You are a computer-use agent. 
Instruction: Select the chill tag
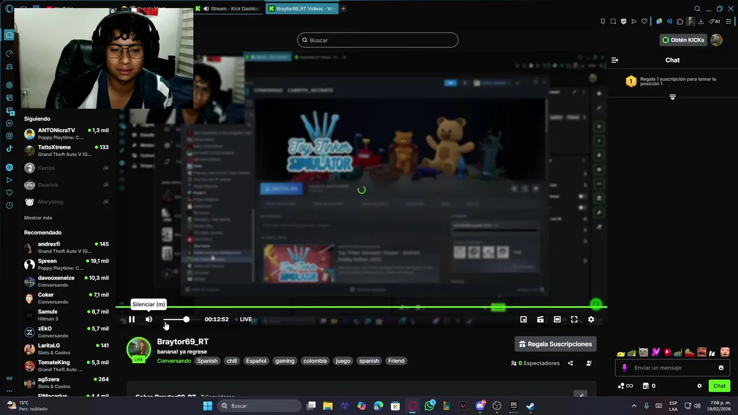[x=232, y=361]
